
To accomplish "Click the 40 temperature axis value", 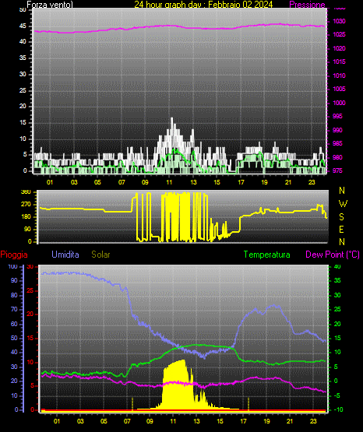I will tap(337, 267).
